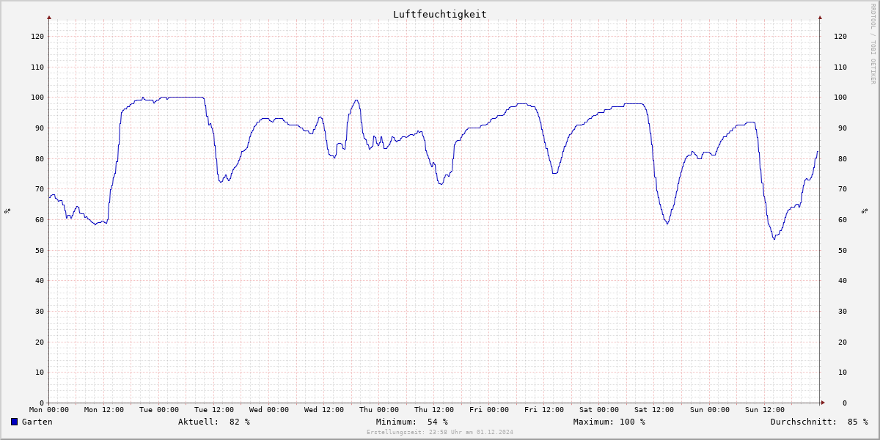Viewport: 880px width, 440px height.
Task: Click the "70" label on the left axis
Action: click(x=40, y=189)
